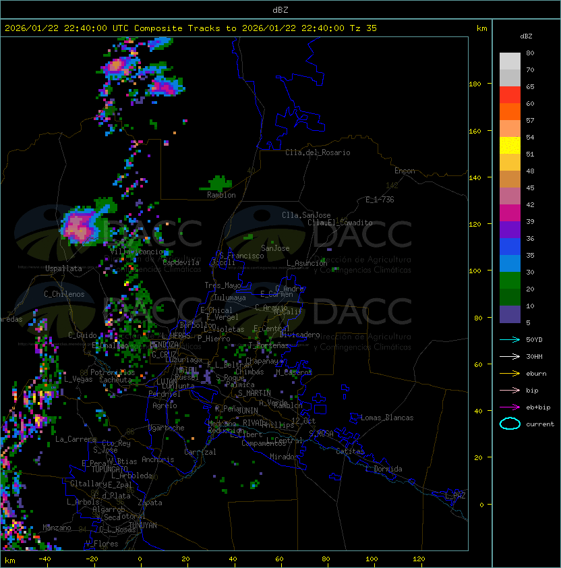Select the 'V_Flores' label
561x568 pixels.
coord(102,544)
